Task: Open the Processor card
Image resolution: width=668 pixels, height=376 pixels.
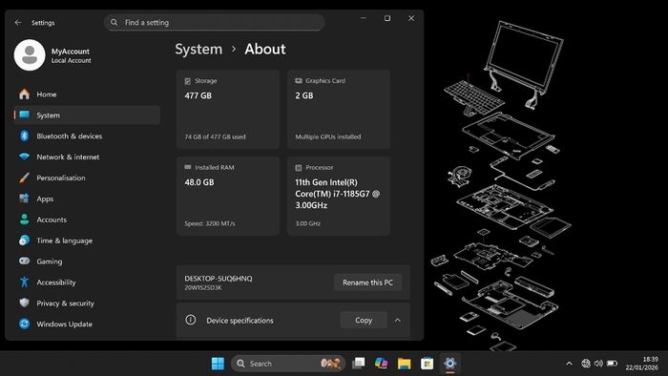Action: (x=339, y=196)
